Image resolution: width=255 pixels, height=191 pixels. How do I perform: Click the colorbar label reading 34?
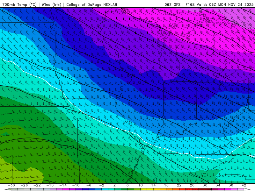tap(218, 185)
